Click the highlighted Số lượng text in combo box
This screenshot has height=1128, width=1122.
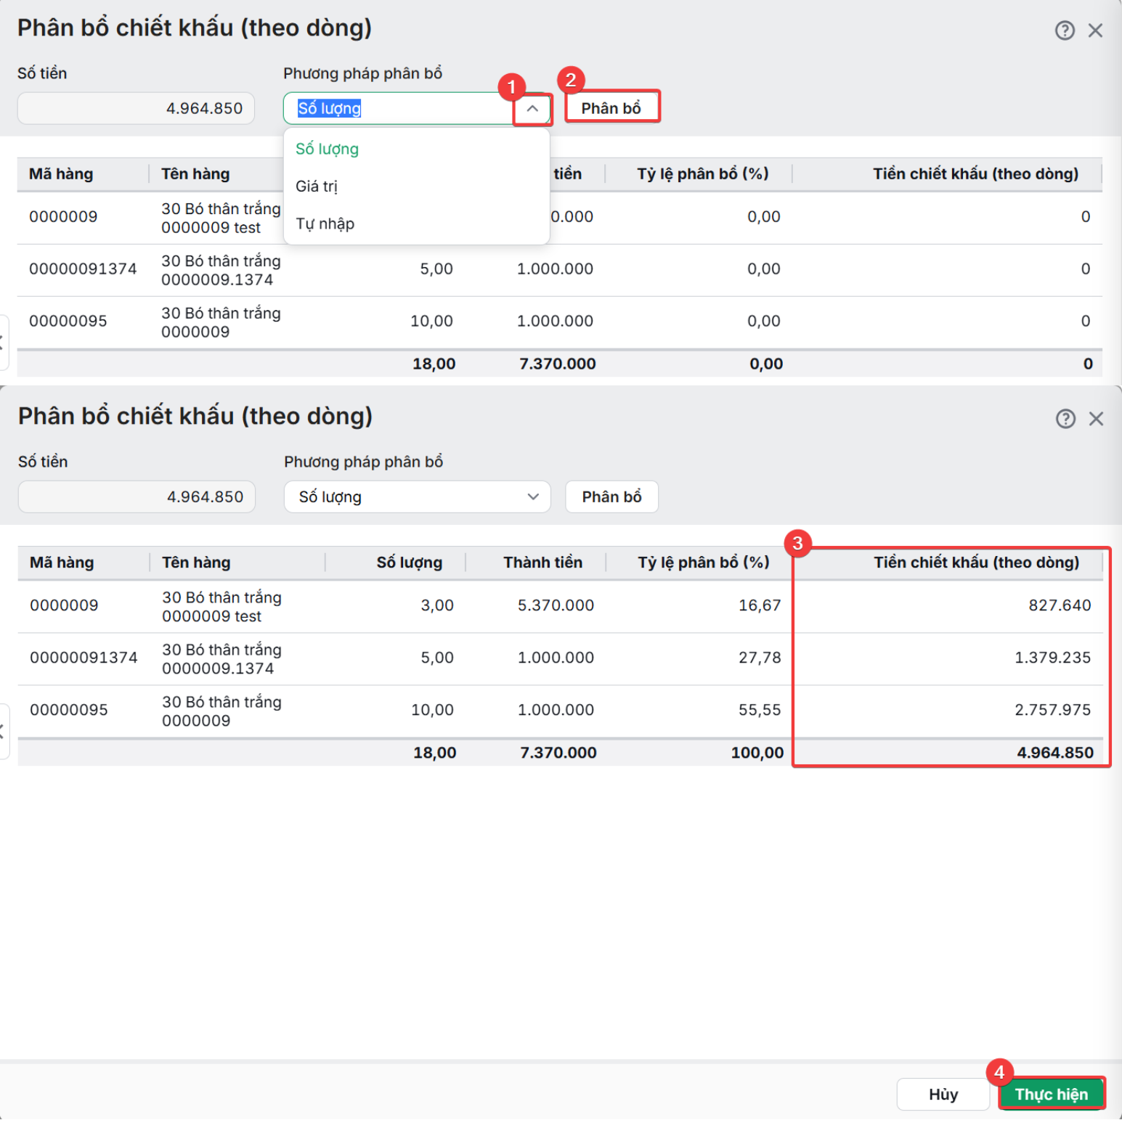329,108
